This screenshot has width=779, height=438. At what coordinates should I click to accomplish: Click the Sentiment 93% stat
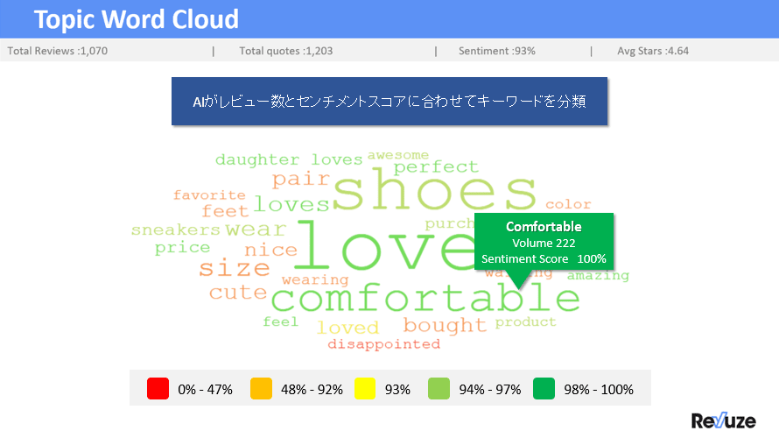(x=497, y=51)
